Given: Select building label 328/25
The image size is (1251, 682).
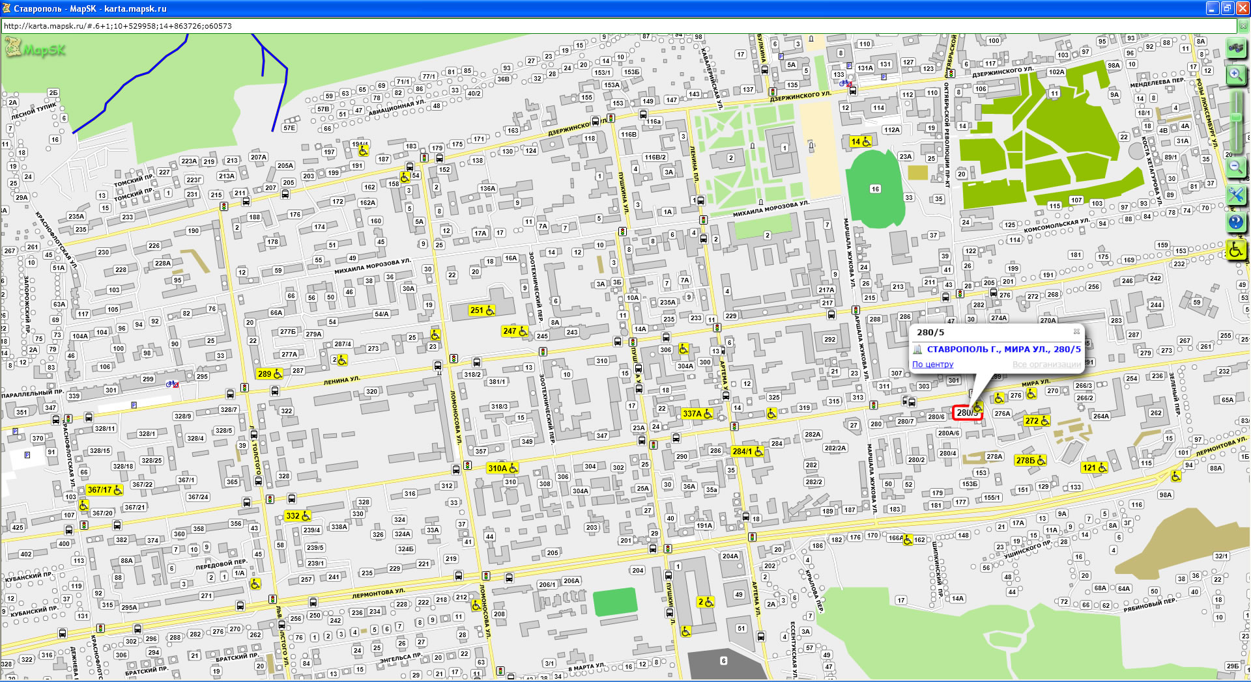Looking at the screenshot, I should [152, 460].
